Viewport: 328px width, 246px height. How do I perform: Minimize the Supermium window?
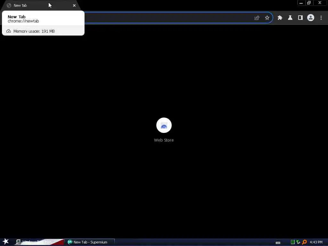point(301,3)
